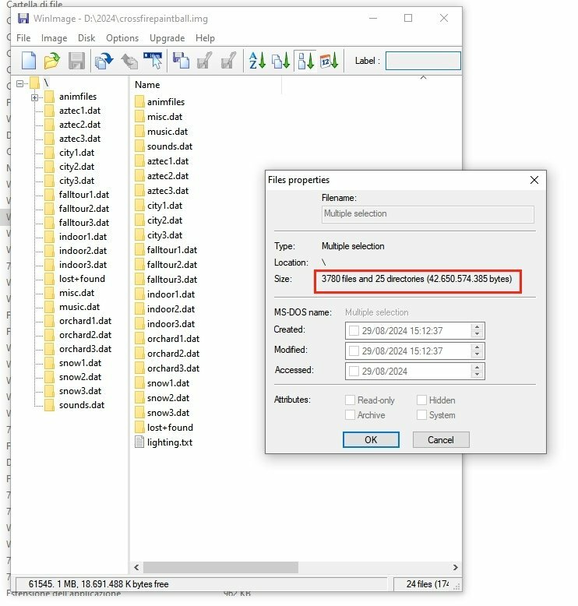The height and width of the screenshot is (606, 578).
Task: Enable the Hidden attribute checkbox
Action: (x=421, y=400)
